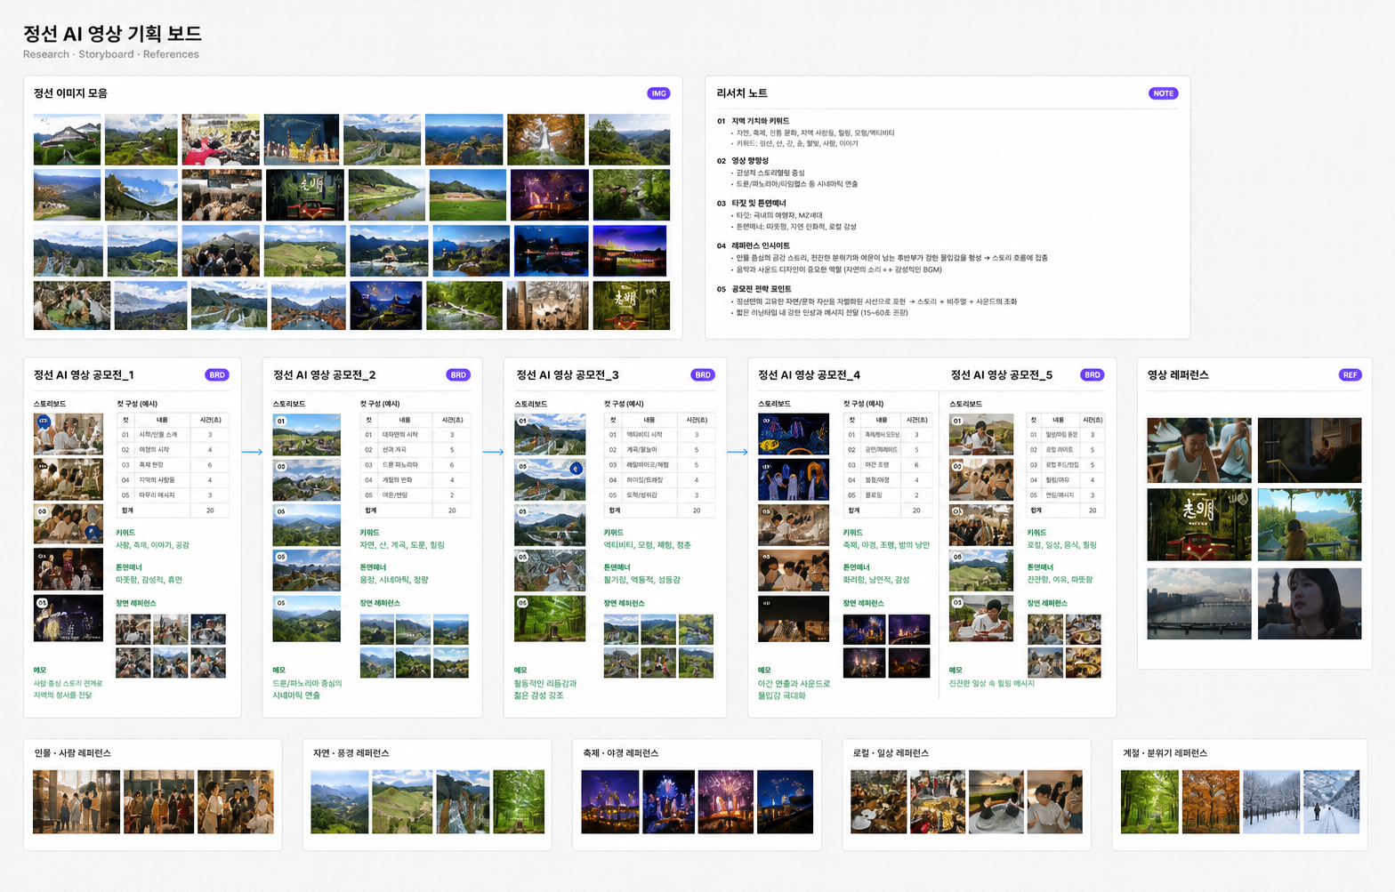Click the 계절 · 분위기 레퍼런스 heading
This screenshot has width=1395, height=892.
1165,753
